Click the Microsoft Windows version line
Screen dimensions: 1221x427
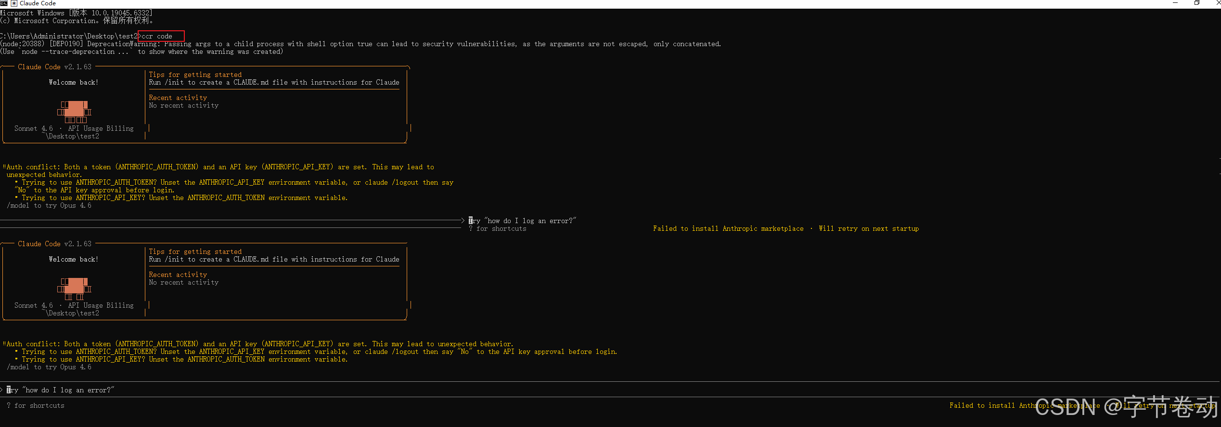[76, 13]
